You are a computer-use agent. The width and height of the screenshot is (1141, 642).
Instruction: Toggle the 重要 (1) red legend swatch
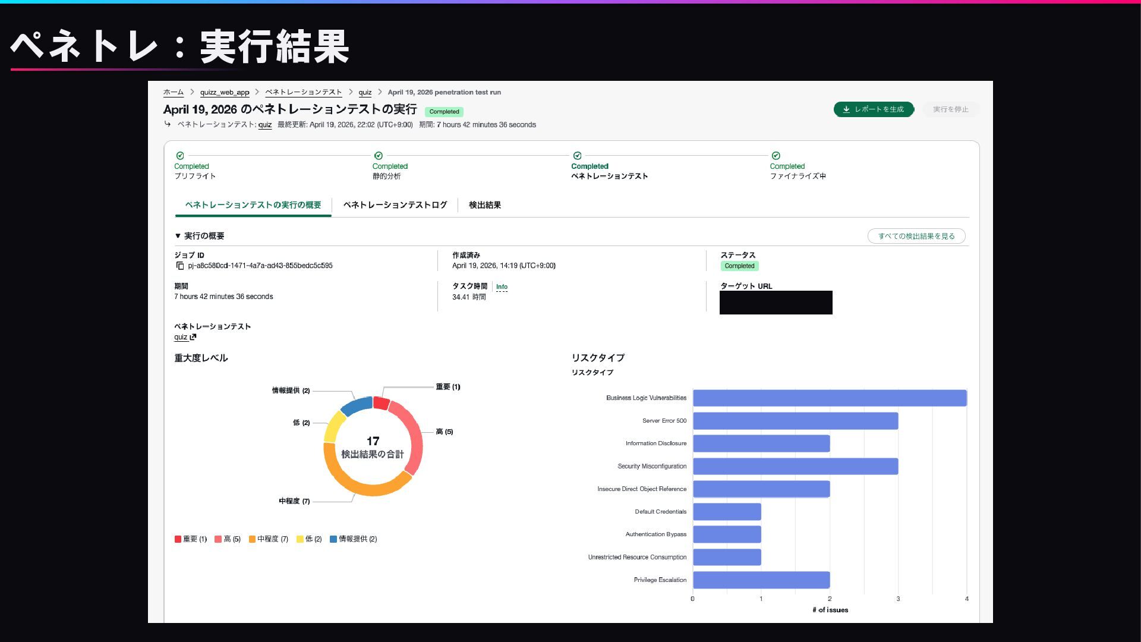[178, 539]
